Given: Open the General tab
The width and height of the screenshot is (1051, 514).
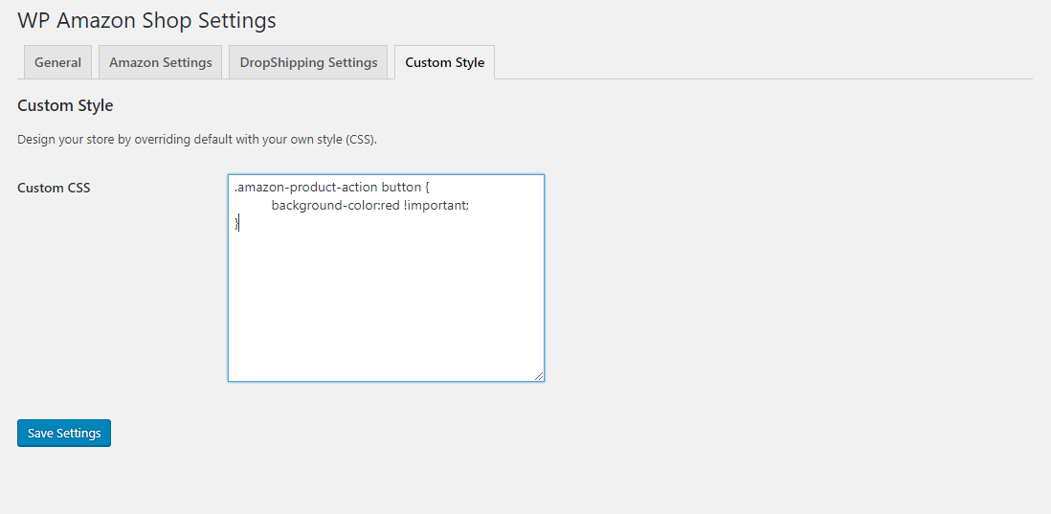Looking at the screenshot, I should 57,62.
